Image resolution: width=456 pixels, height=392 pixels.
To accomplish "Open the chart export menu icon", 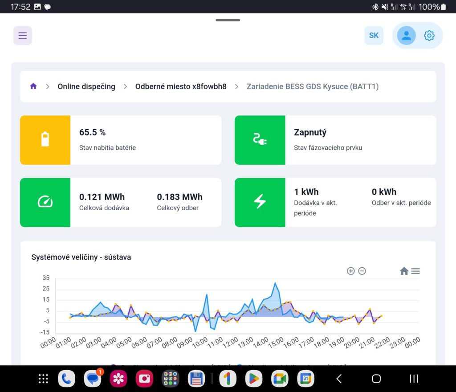I will (415, 271).
